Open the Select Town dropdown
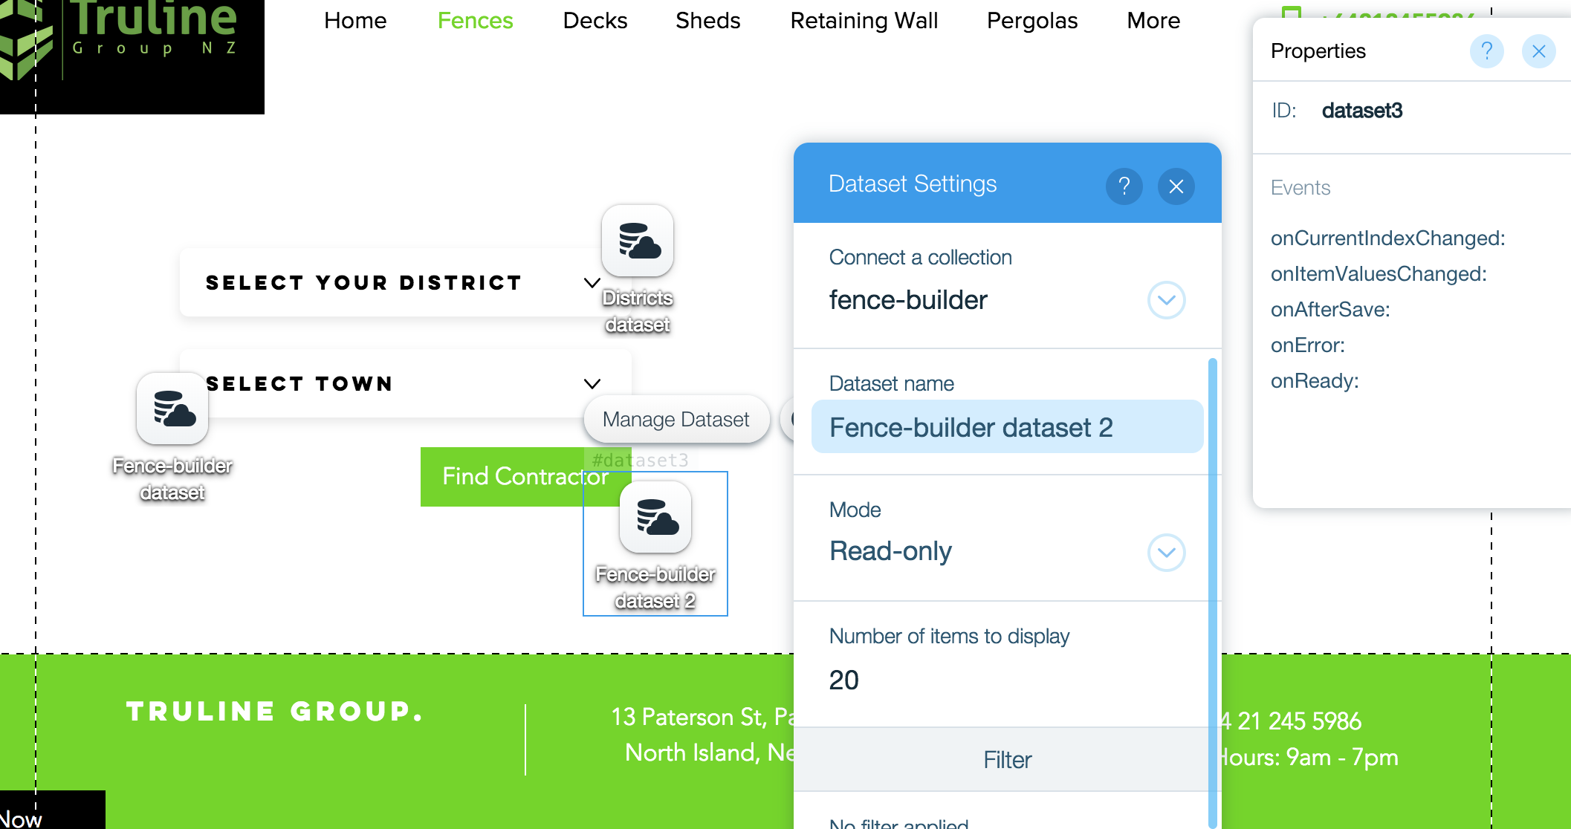The width and height of the screenshot is (1571, 829). 592,384
